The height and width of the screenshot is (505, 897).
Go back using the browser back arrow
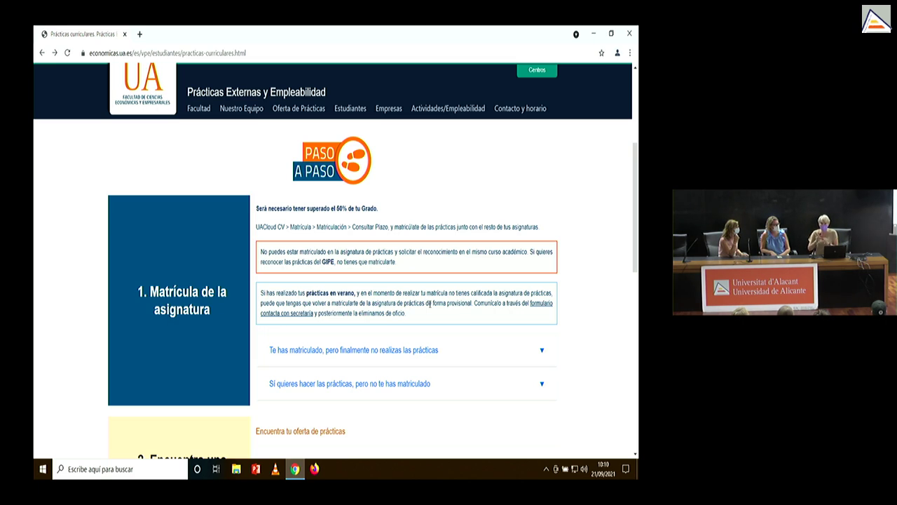[x=42, y=53]
